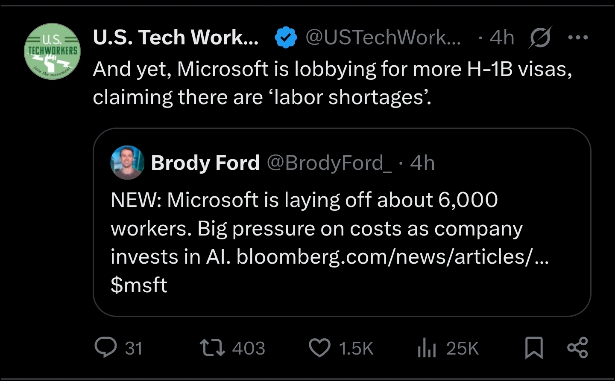Bookmark this tweet
Viewport: 615px width, 381px height.
coord(534,348)
